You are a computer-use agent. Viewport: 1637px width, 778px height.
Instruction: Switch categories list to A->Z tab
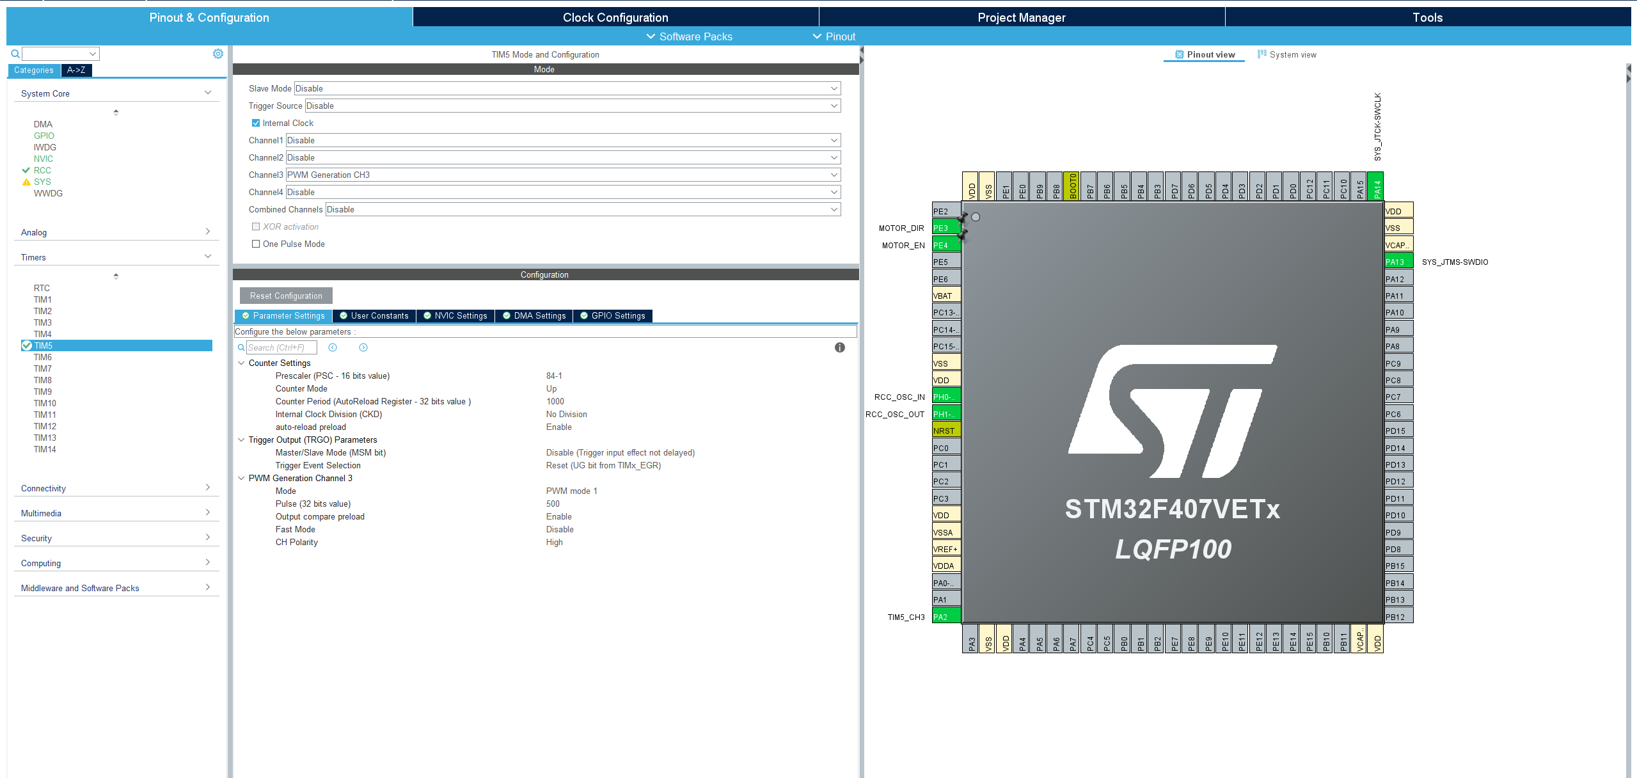[76, 70]
